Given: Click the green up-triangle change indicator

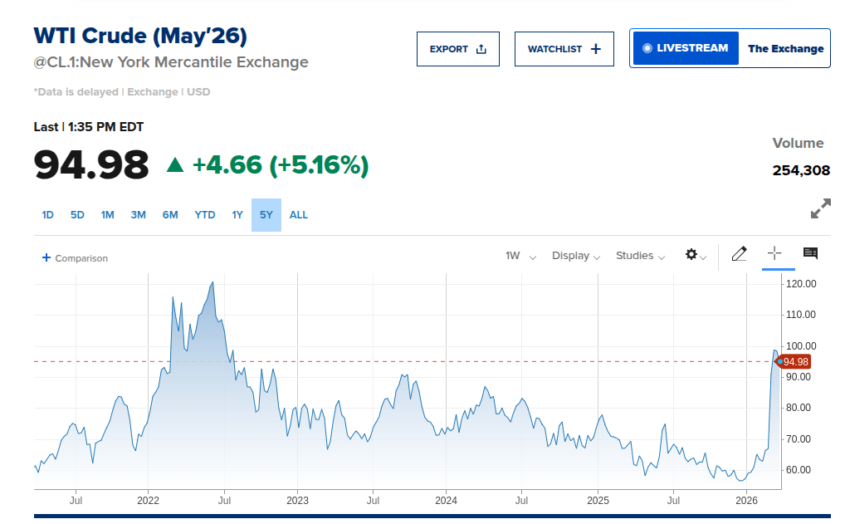Looking at the screenshot, I should 175,164.
